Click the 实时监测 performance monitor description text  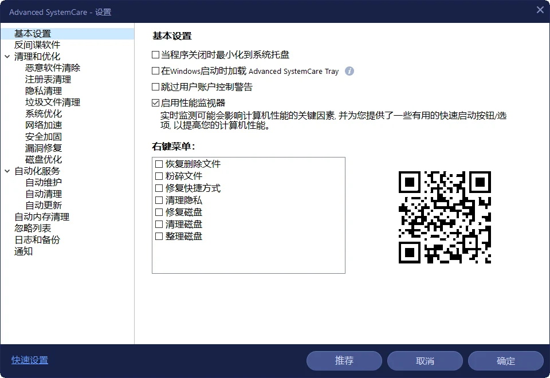coord(333,120)
